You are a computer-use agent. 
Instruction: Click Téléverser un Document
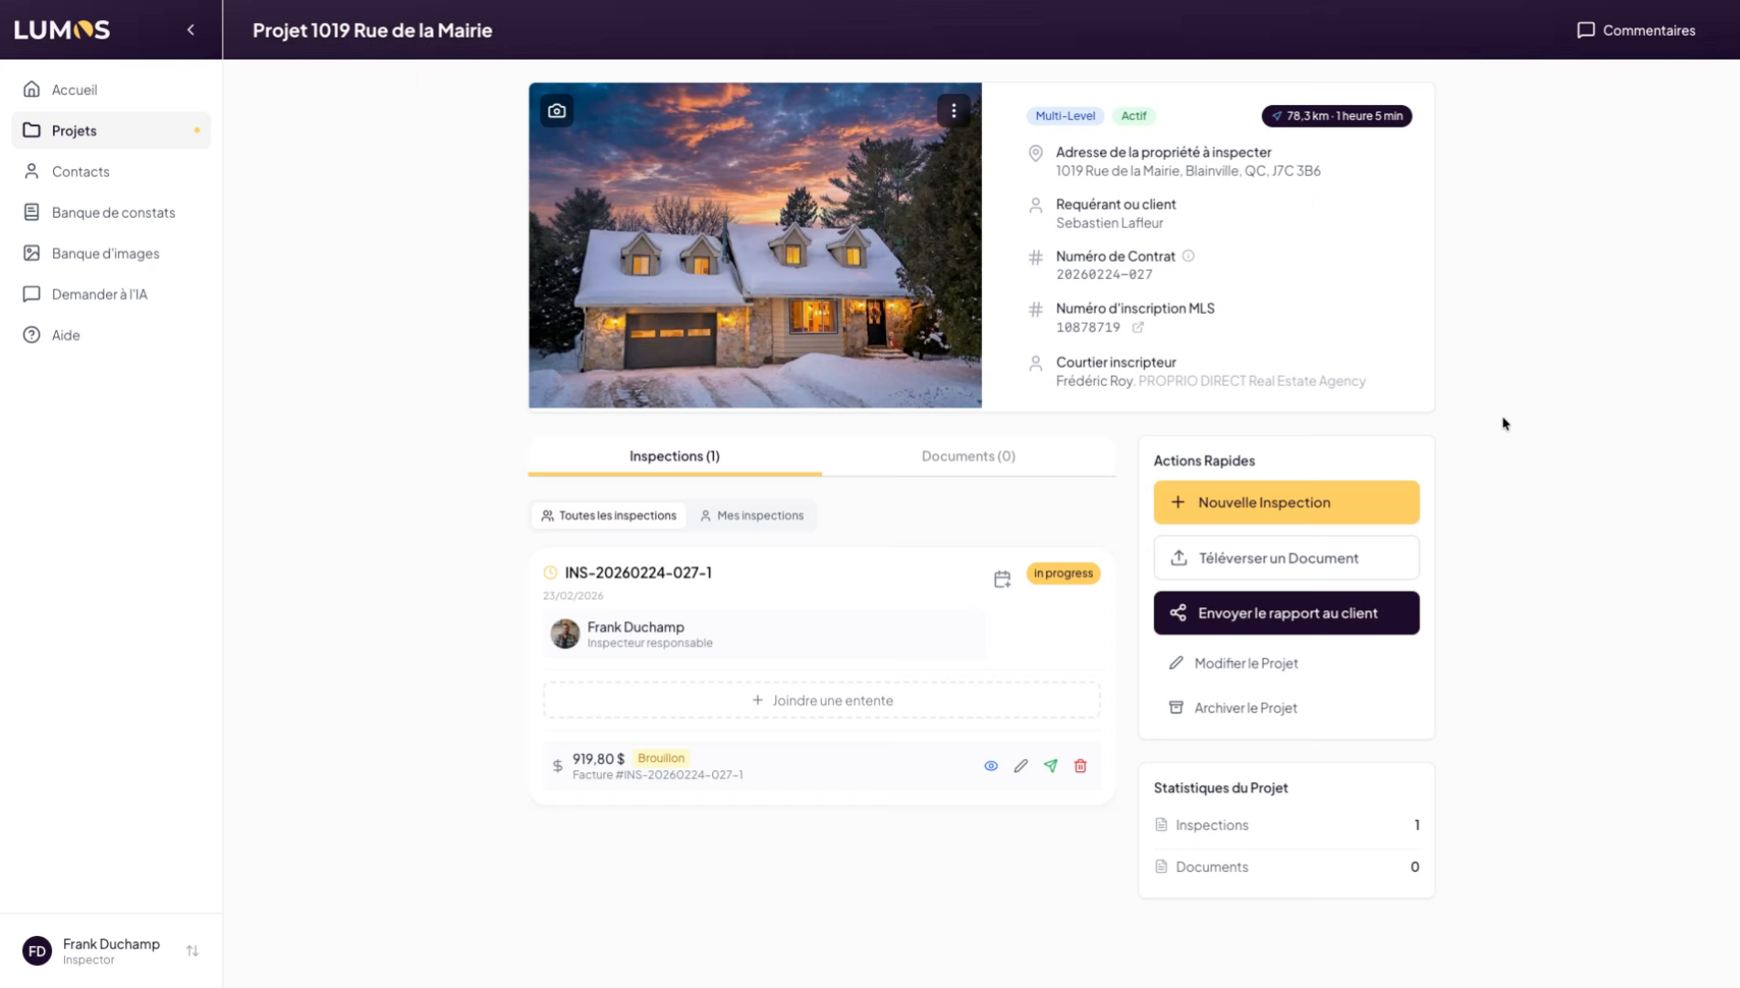click(x=1286, y=558)
